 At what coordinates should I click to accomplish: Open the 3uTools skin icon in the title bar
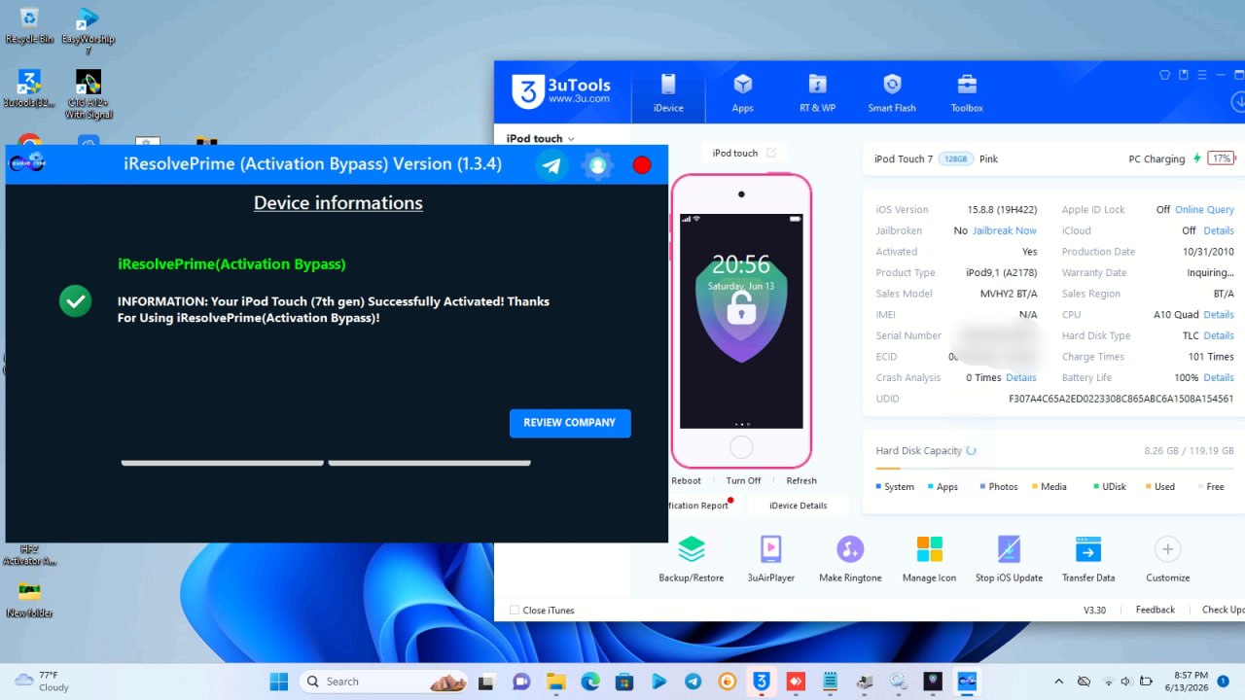[1164, 75]
